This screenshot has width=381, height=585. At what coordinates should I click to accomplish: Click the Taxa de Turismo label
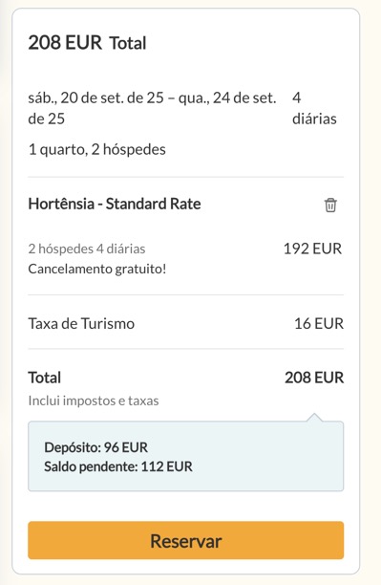81,323
